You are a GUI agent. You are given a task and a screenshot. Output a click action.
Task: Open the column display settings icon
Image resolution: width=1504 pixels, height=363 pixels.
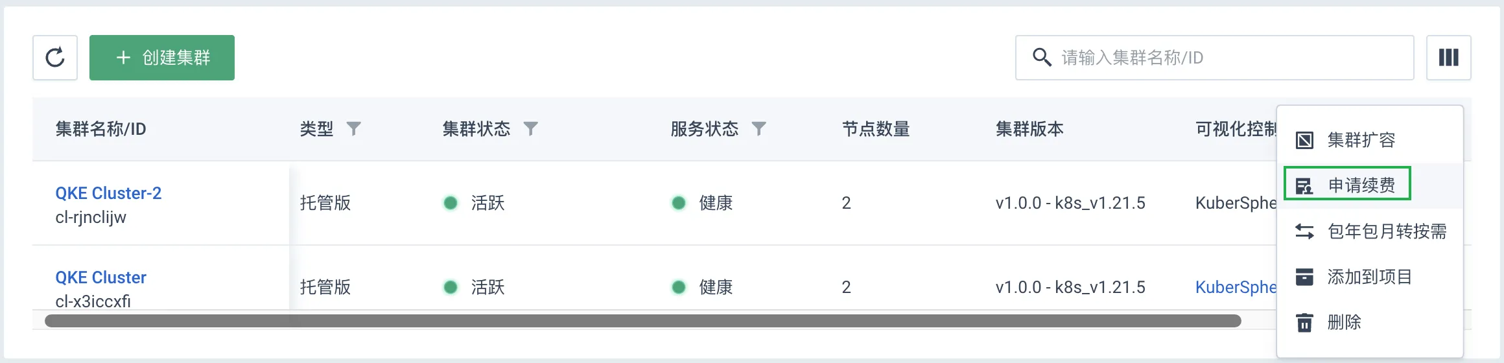(x=1448, y=58)
